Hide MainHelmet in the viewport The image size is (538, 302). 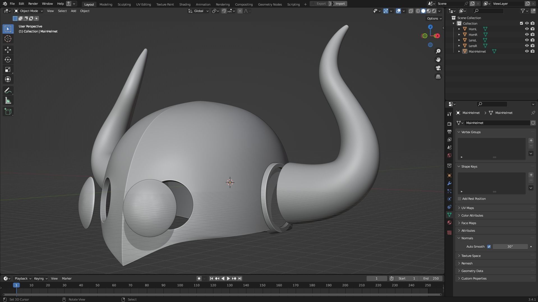527,51
